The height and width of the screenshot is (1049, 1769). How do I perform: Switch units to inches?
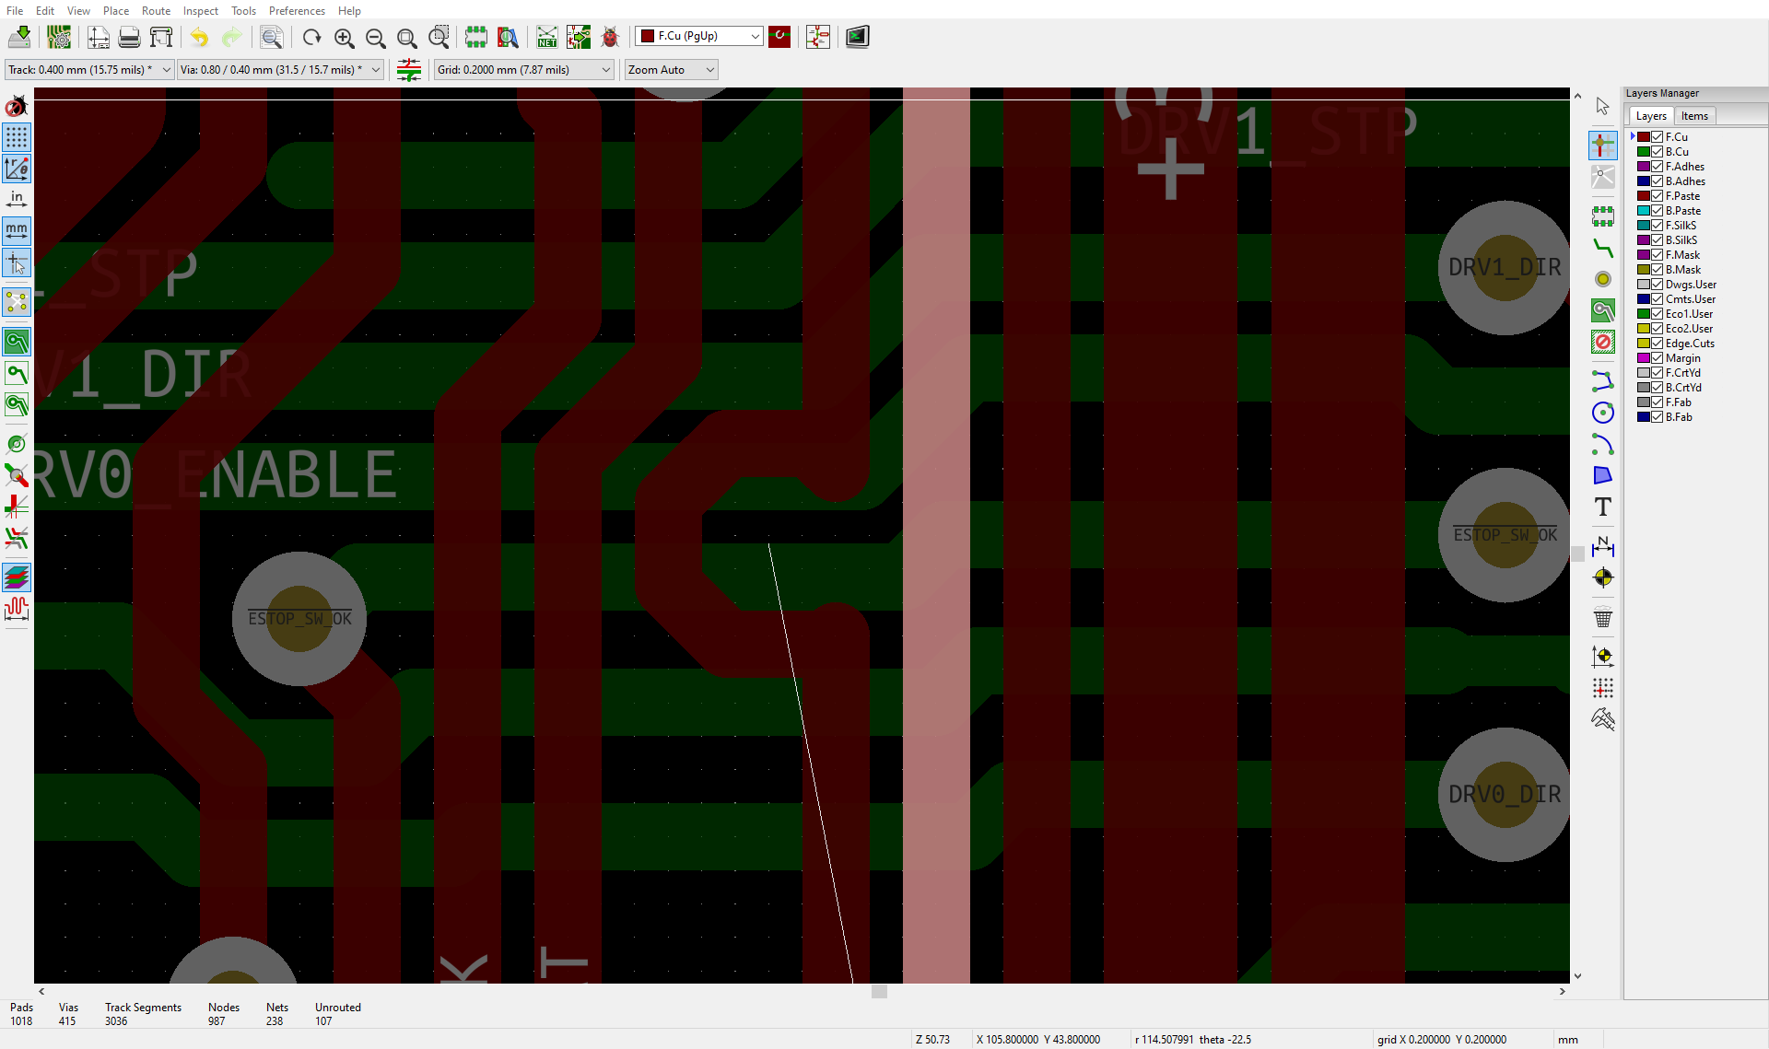tap(17, 199)
